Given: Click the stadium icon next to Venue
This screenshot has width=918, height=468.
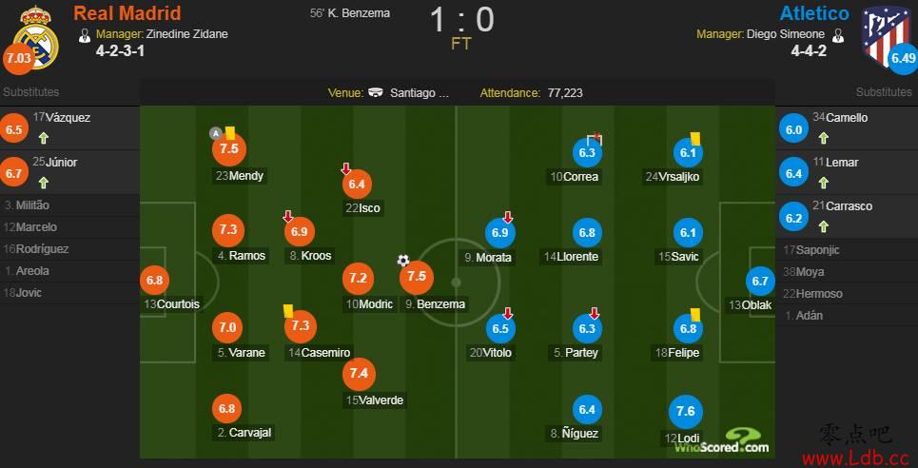Looking at the screenshot, I should pyautogui.click(x=375, y=92).
